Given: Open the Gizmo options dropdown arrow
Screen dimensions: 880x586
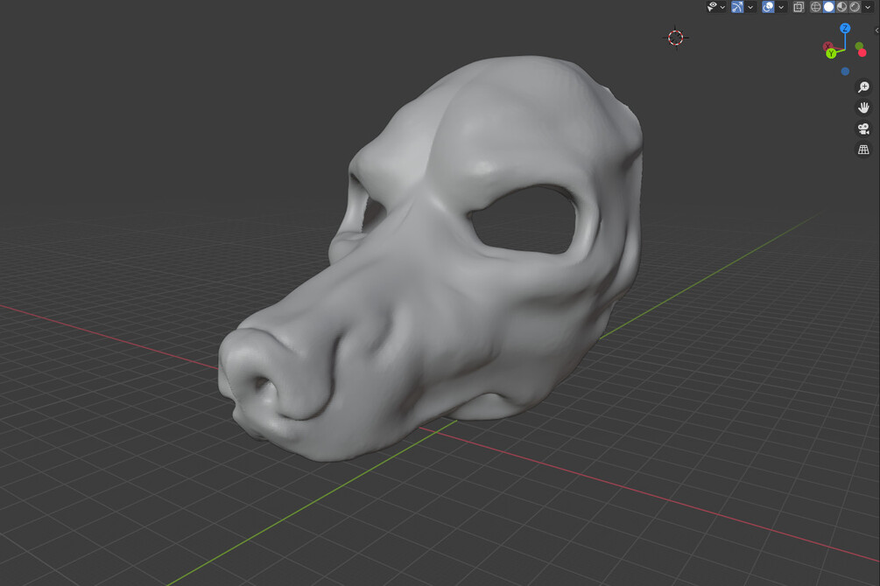Looking at the screenshot, I should click(x=750, y=7).
